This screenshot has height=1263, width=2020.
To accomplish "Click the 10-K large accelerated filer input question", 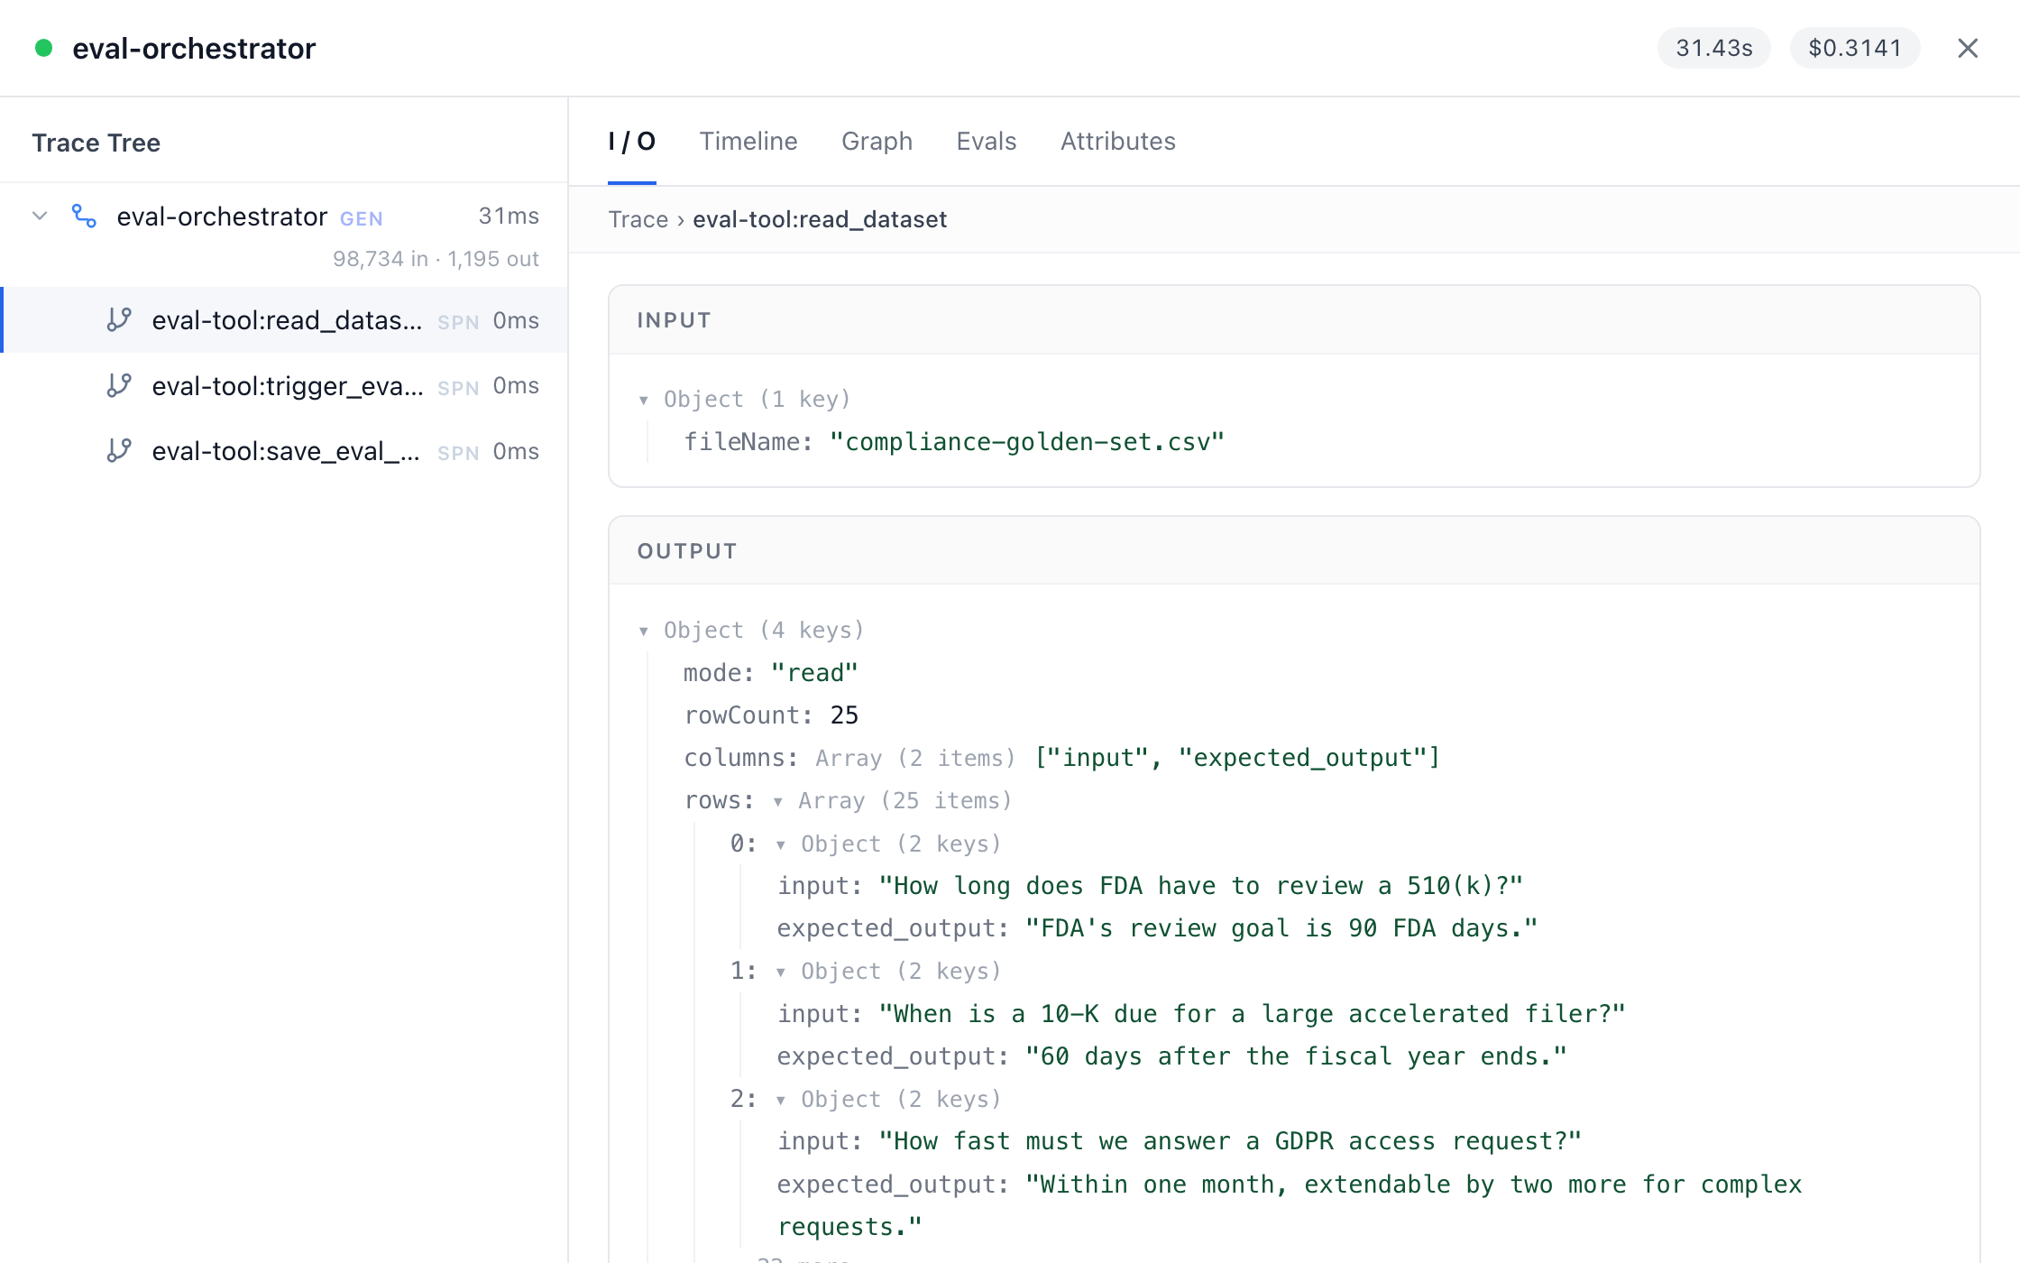I will (1252, 1014).
